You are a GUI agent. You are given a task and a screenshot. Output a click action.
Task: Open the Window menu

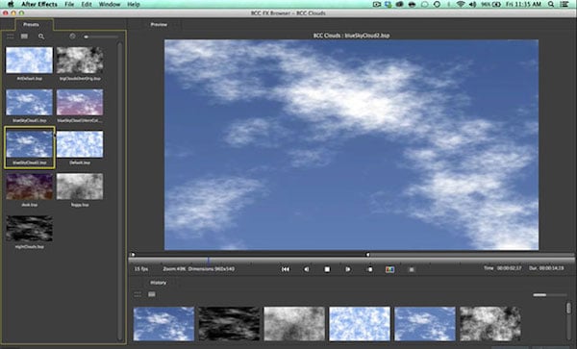tap(110, 5)
